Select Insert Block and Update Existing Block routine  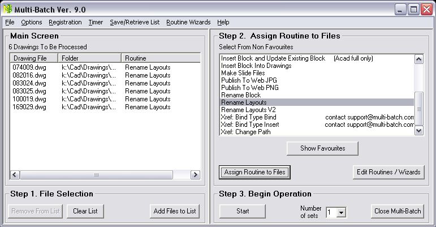click(x=317, y=58)
